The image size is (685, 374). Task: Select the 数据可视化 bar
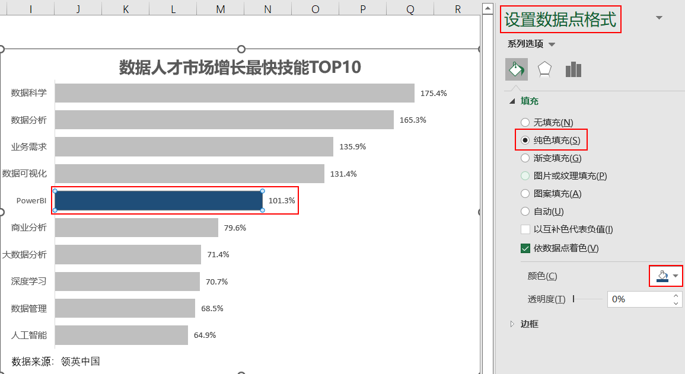(x=190, y=174)
